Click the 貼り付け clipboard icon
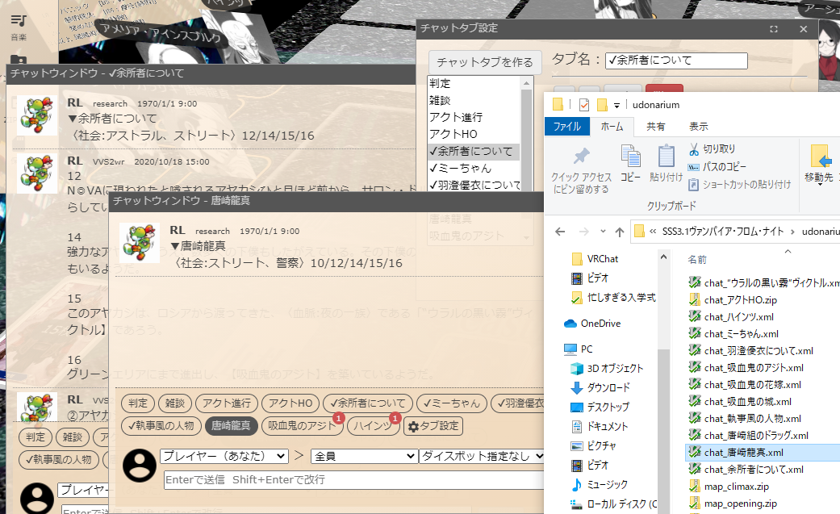 [x=666, y=156]
